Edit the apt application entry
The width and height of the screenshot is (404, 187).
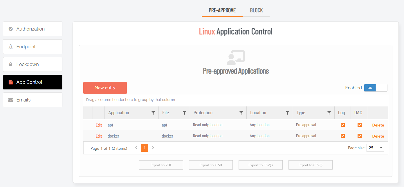point(99,125)
